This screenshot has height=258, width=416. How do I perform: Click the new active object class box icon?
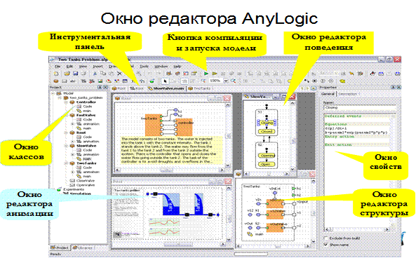pos(55,81)
